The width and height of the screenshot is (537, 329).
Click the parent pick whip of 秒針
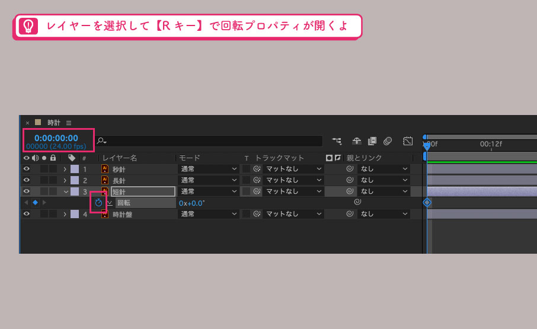click(350, 168)
